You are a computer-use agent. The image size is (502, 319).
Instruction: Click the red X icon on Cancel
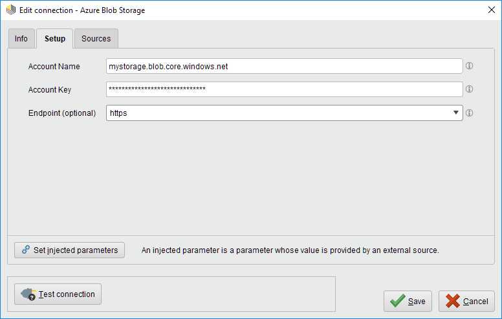coord(453,301)
